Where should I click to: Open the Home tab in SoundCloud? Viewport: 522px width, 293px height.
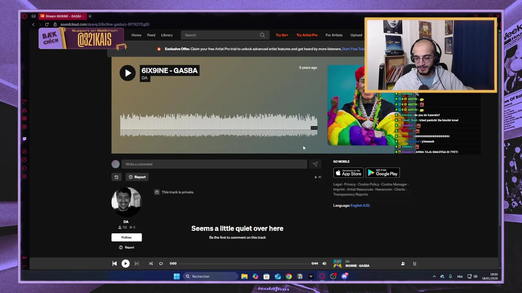coord(136,35)
